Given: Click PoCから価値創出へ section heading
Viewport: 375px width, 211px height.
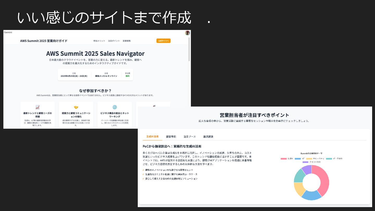Looking at the screenshot, I should coord(172,146).
